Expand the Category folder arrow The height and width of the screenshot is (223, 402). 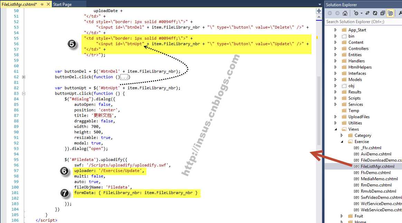click(342, 135)
